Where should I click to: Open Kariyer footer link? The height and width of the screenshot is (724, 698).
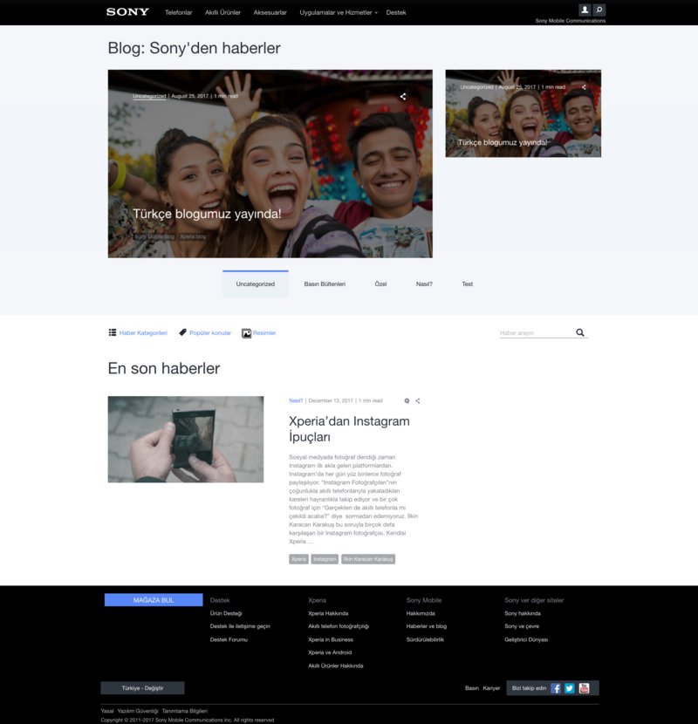(491, 688)
